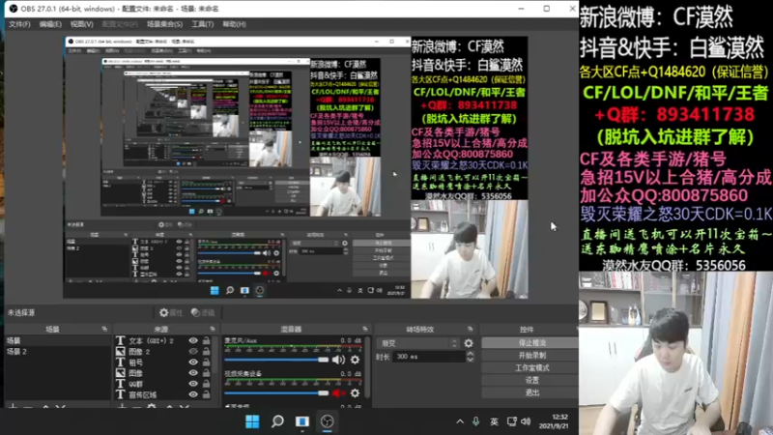Enable 工作室模式 studio mode
773x435 pixels.
(x=531, y=368)
